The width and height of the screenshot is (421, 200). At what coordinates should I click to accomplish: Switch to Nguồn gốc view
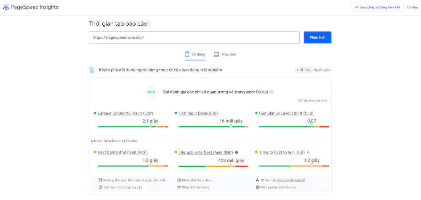(x=322, y=70)
